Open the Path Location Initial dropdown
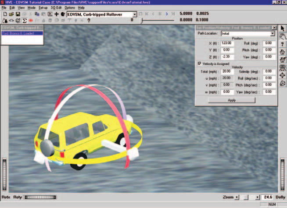 pos(273,33)
